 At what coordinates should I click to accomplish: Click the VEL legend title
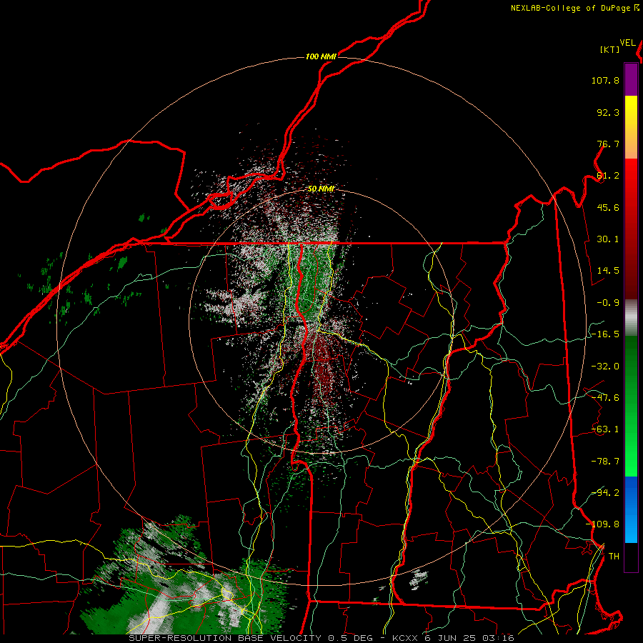point(627,43)
